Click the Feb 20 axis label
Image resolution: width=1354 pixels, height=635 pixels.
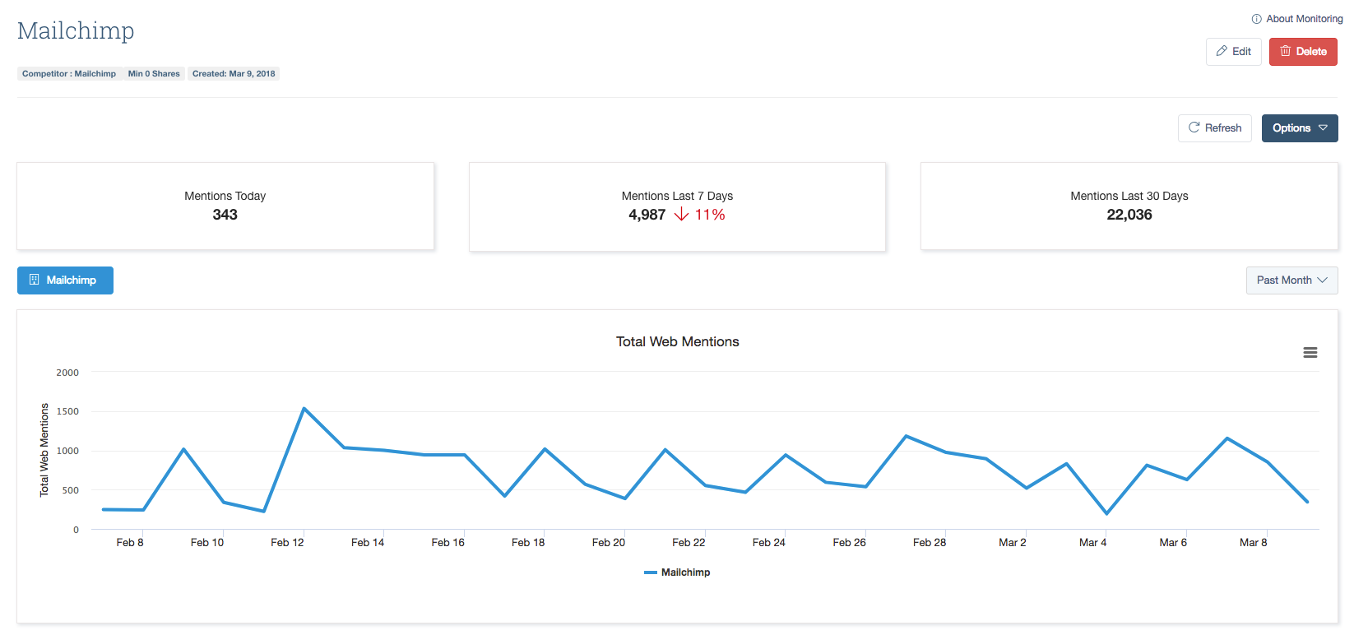609,542
